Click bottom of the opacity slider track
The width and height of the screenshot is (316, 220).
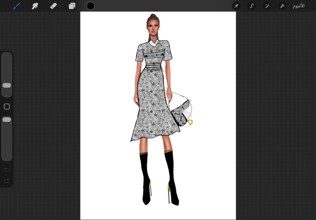point(7,157)
